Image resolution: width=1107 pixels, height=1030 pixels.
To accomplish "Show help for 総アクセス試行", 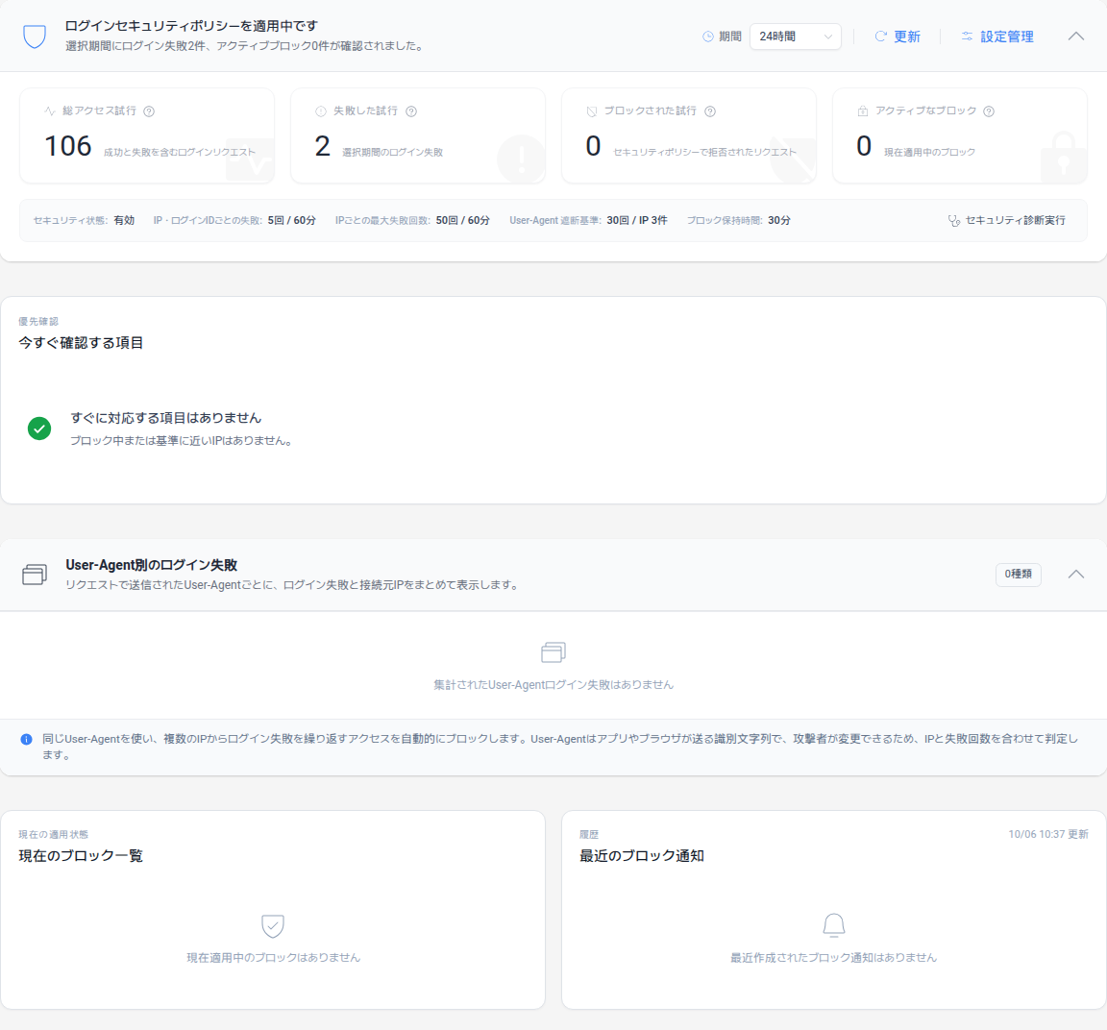I will point(149,111).
